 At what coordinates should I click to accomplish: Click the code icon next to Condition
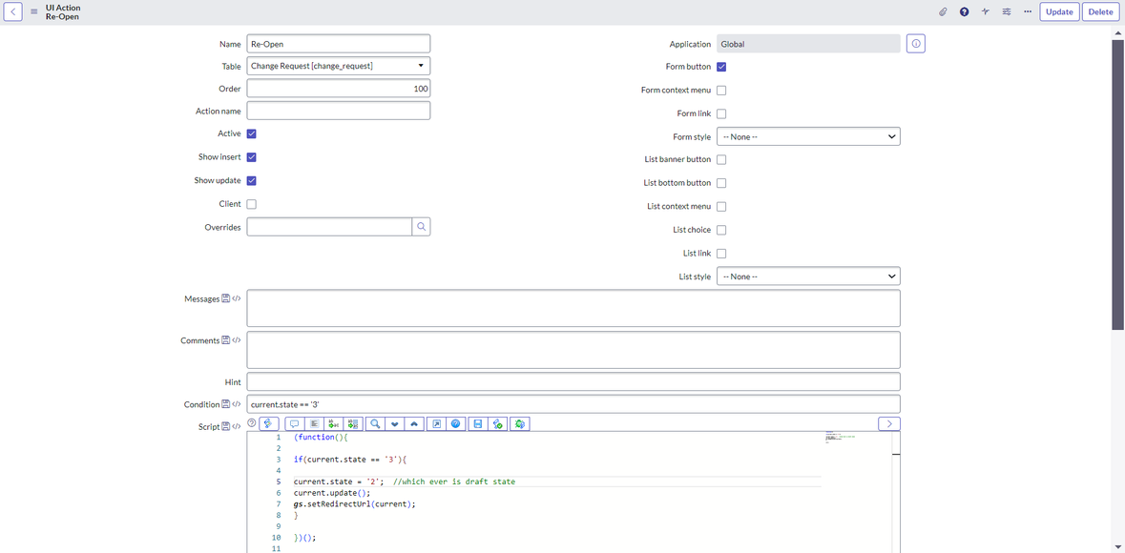[236, 404]
